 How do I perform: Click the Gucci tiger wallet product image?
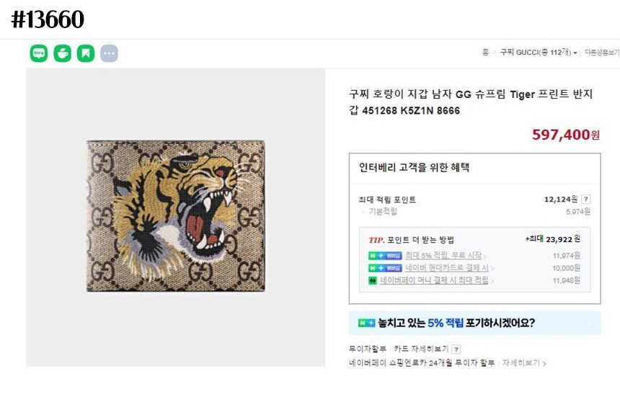pos(176,216)
